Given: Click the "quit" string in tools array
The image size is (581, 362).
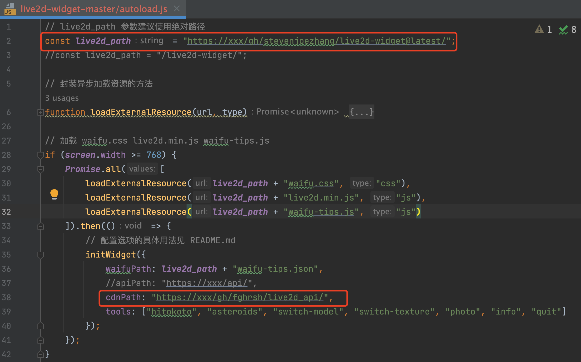Looking at the screenshot, I should click(547, 312).
